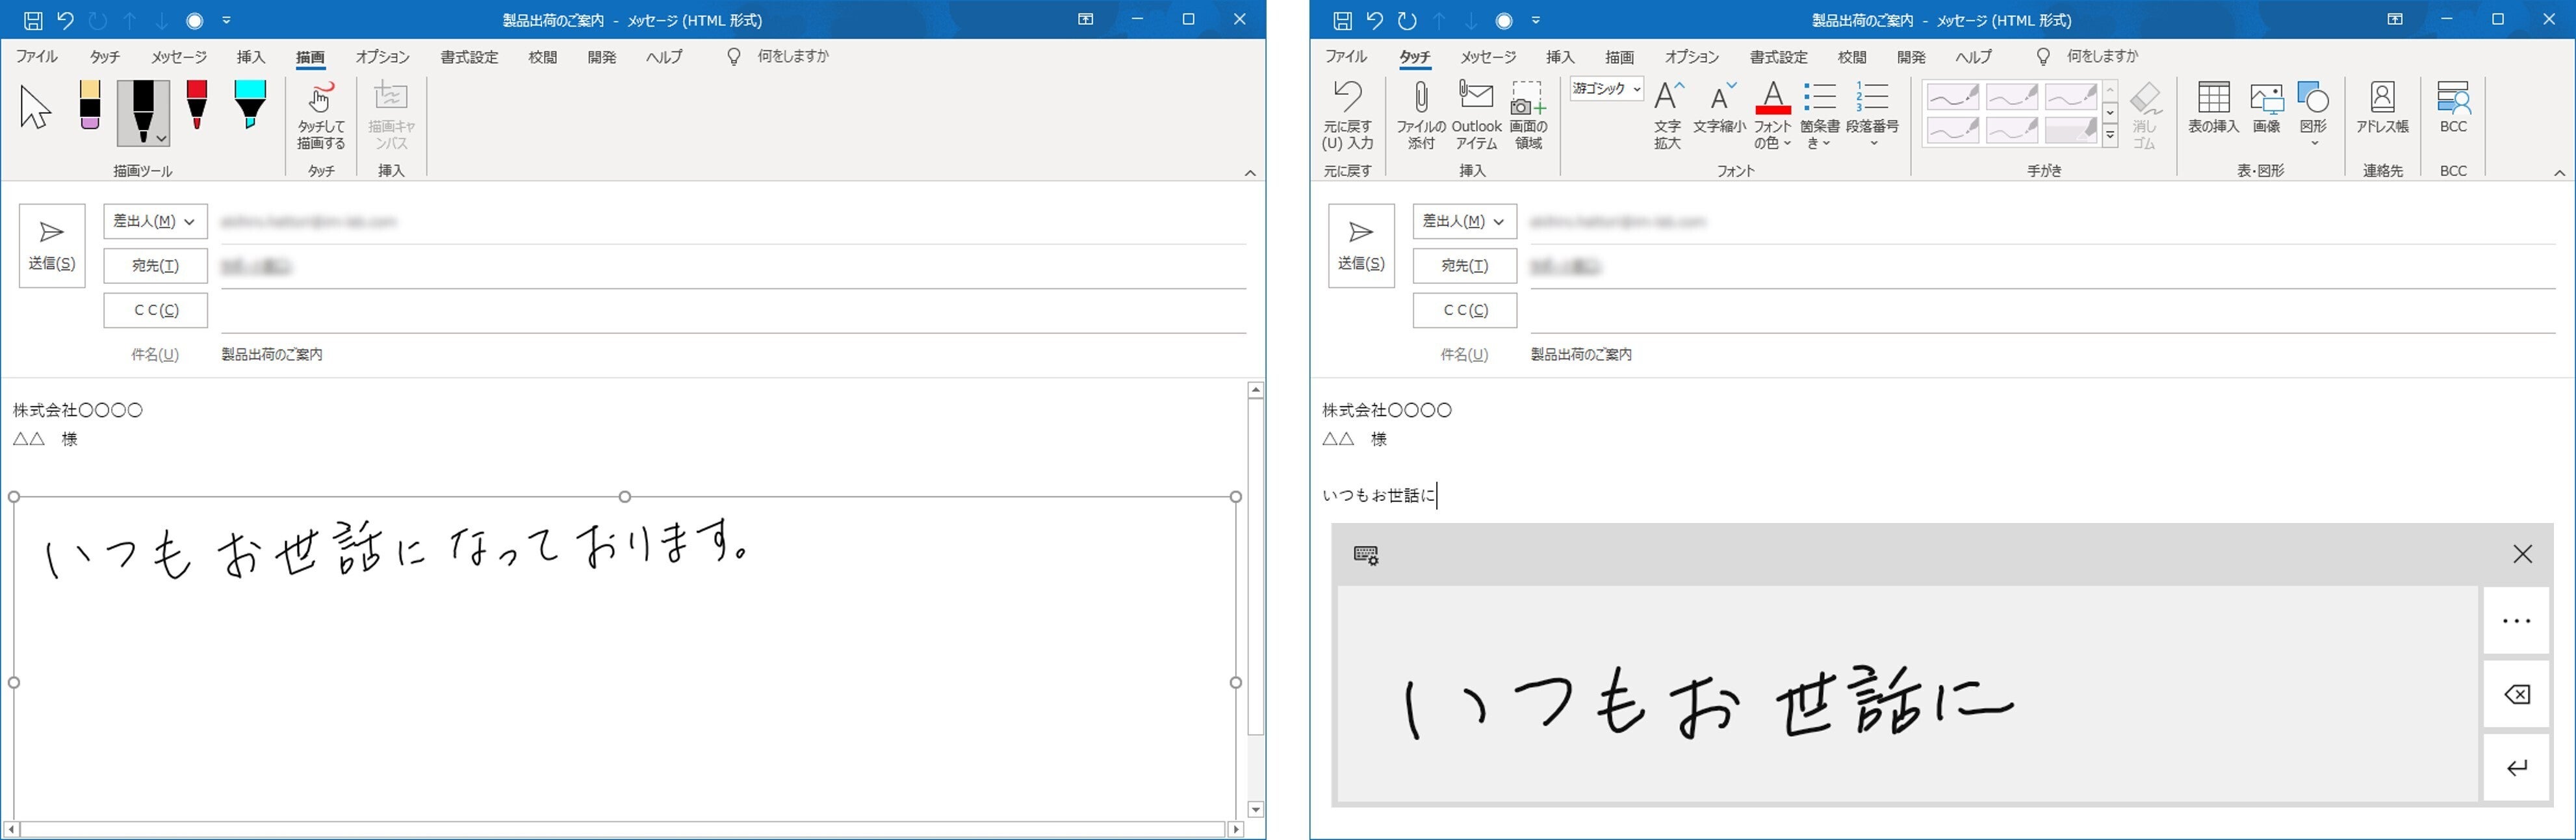Viewport: 2576px width, 840px height.
Task: Click the 宛先(T) button in the right window
Action: 1464,266
